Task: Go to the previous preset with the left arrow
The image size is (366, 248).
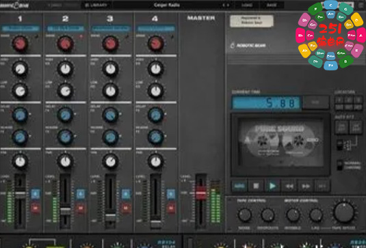Action: click(x=224, y=5)
